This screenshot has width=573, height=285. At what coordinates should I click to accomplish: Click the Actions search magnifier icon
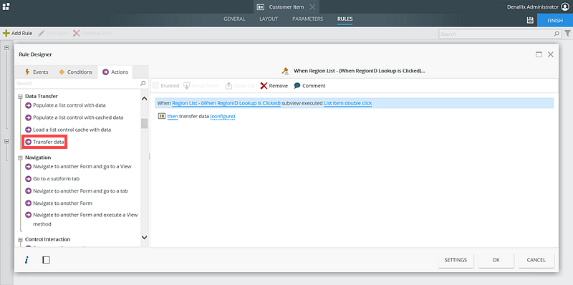[x=143, y=83]
